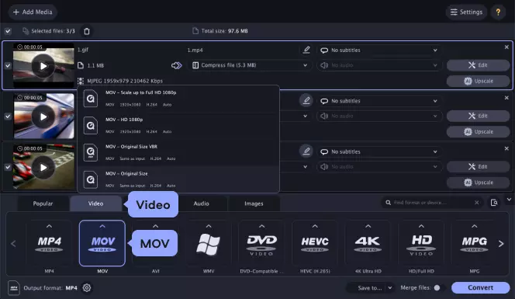Open the help question mark icon

498,12
